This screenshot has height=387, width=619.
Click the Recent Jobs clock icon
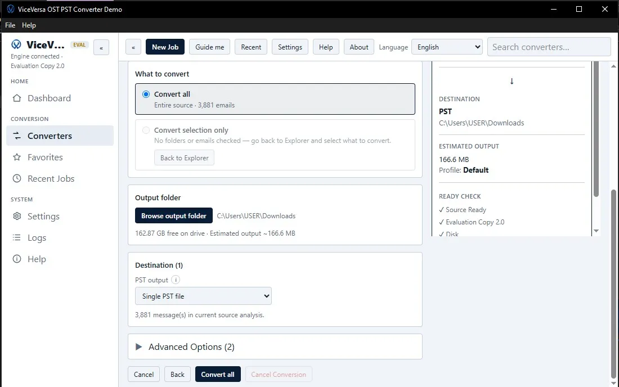[16, 178]
